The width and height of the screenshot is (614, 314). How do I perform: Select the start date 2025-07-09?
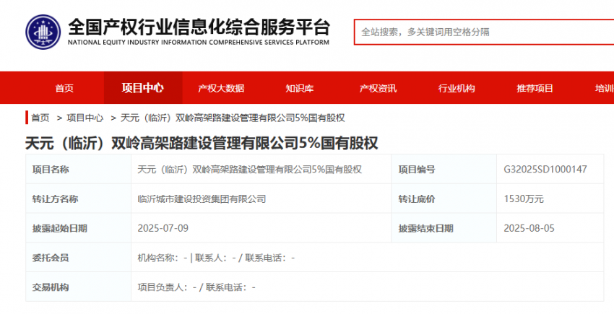[163, 228]
